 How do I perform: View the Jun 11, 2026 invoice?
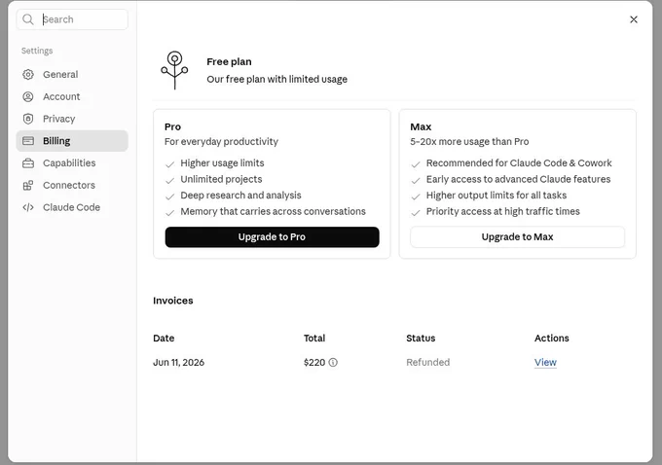tap(545, 363)
